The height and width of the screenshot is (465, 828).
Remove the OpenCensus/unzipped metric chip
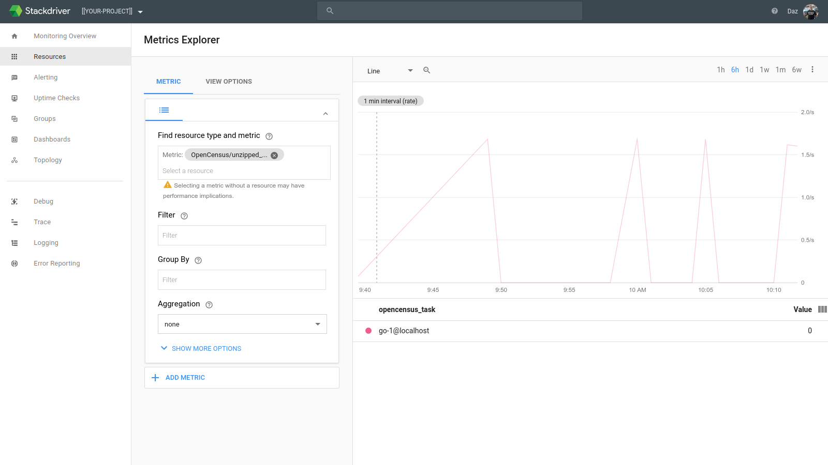(x=274, y=156)
